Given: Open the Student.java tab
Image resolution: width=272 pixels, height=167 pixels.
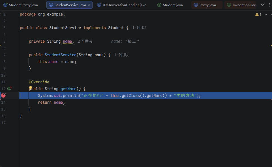Looking at the screenshot, I should tap(173, 5).
